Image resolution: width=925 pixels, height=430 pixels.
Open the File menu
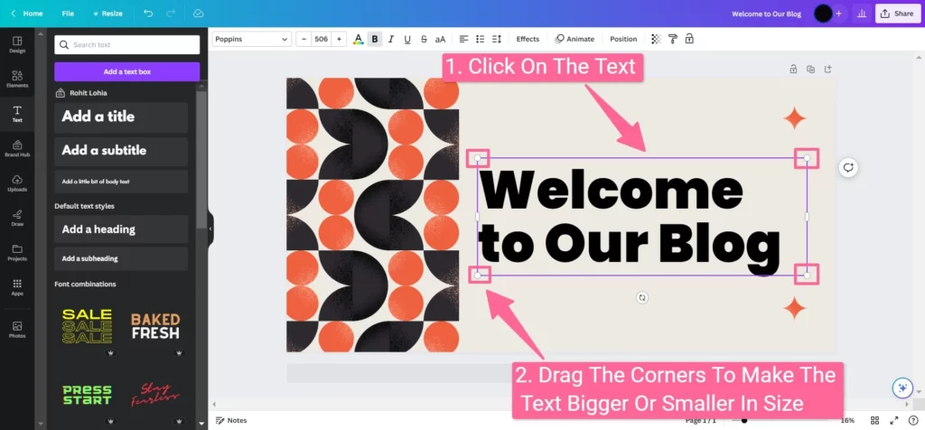[x=68, y=13]
